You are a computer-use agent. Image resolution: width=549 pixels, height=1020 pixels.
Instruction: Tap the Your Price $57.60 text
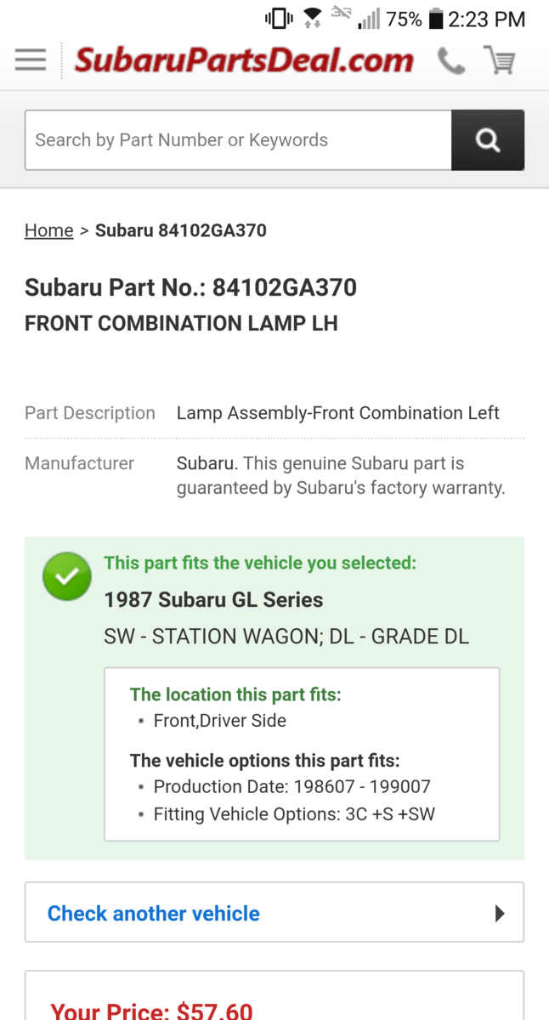tap(152, 1011)
